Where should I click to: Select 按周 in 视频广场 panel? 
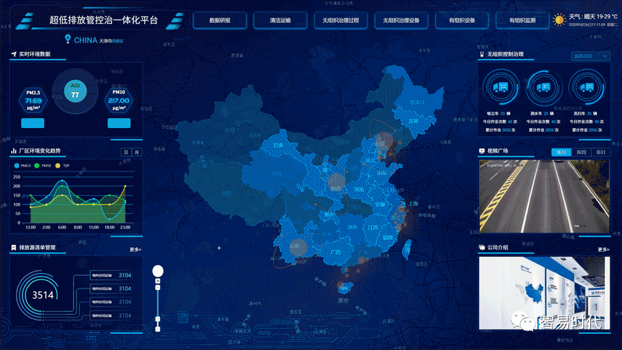click(581, 152)
